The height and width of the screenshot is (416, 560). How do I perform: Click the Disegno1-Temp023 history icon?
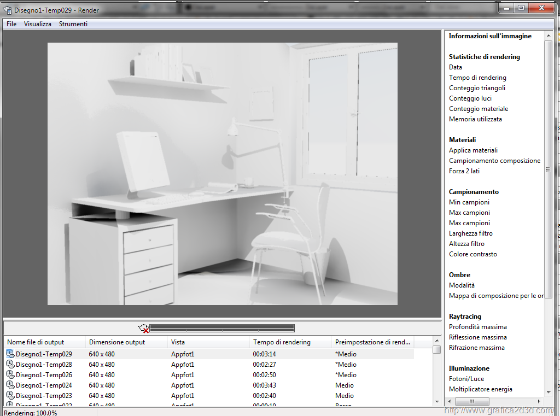(x=10, y=396)
